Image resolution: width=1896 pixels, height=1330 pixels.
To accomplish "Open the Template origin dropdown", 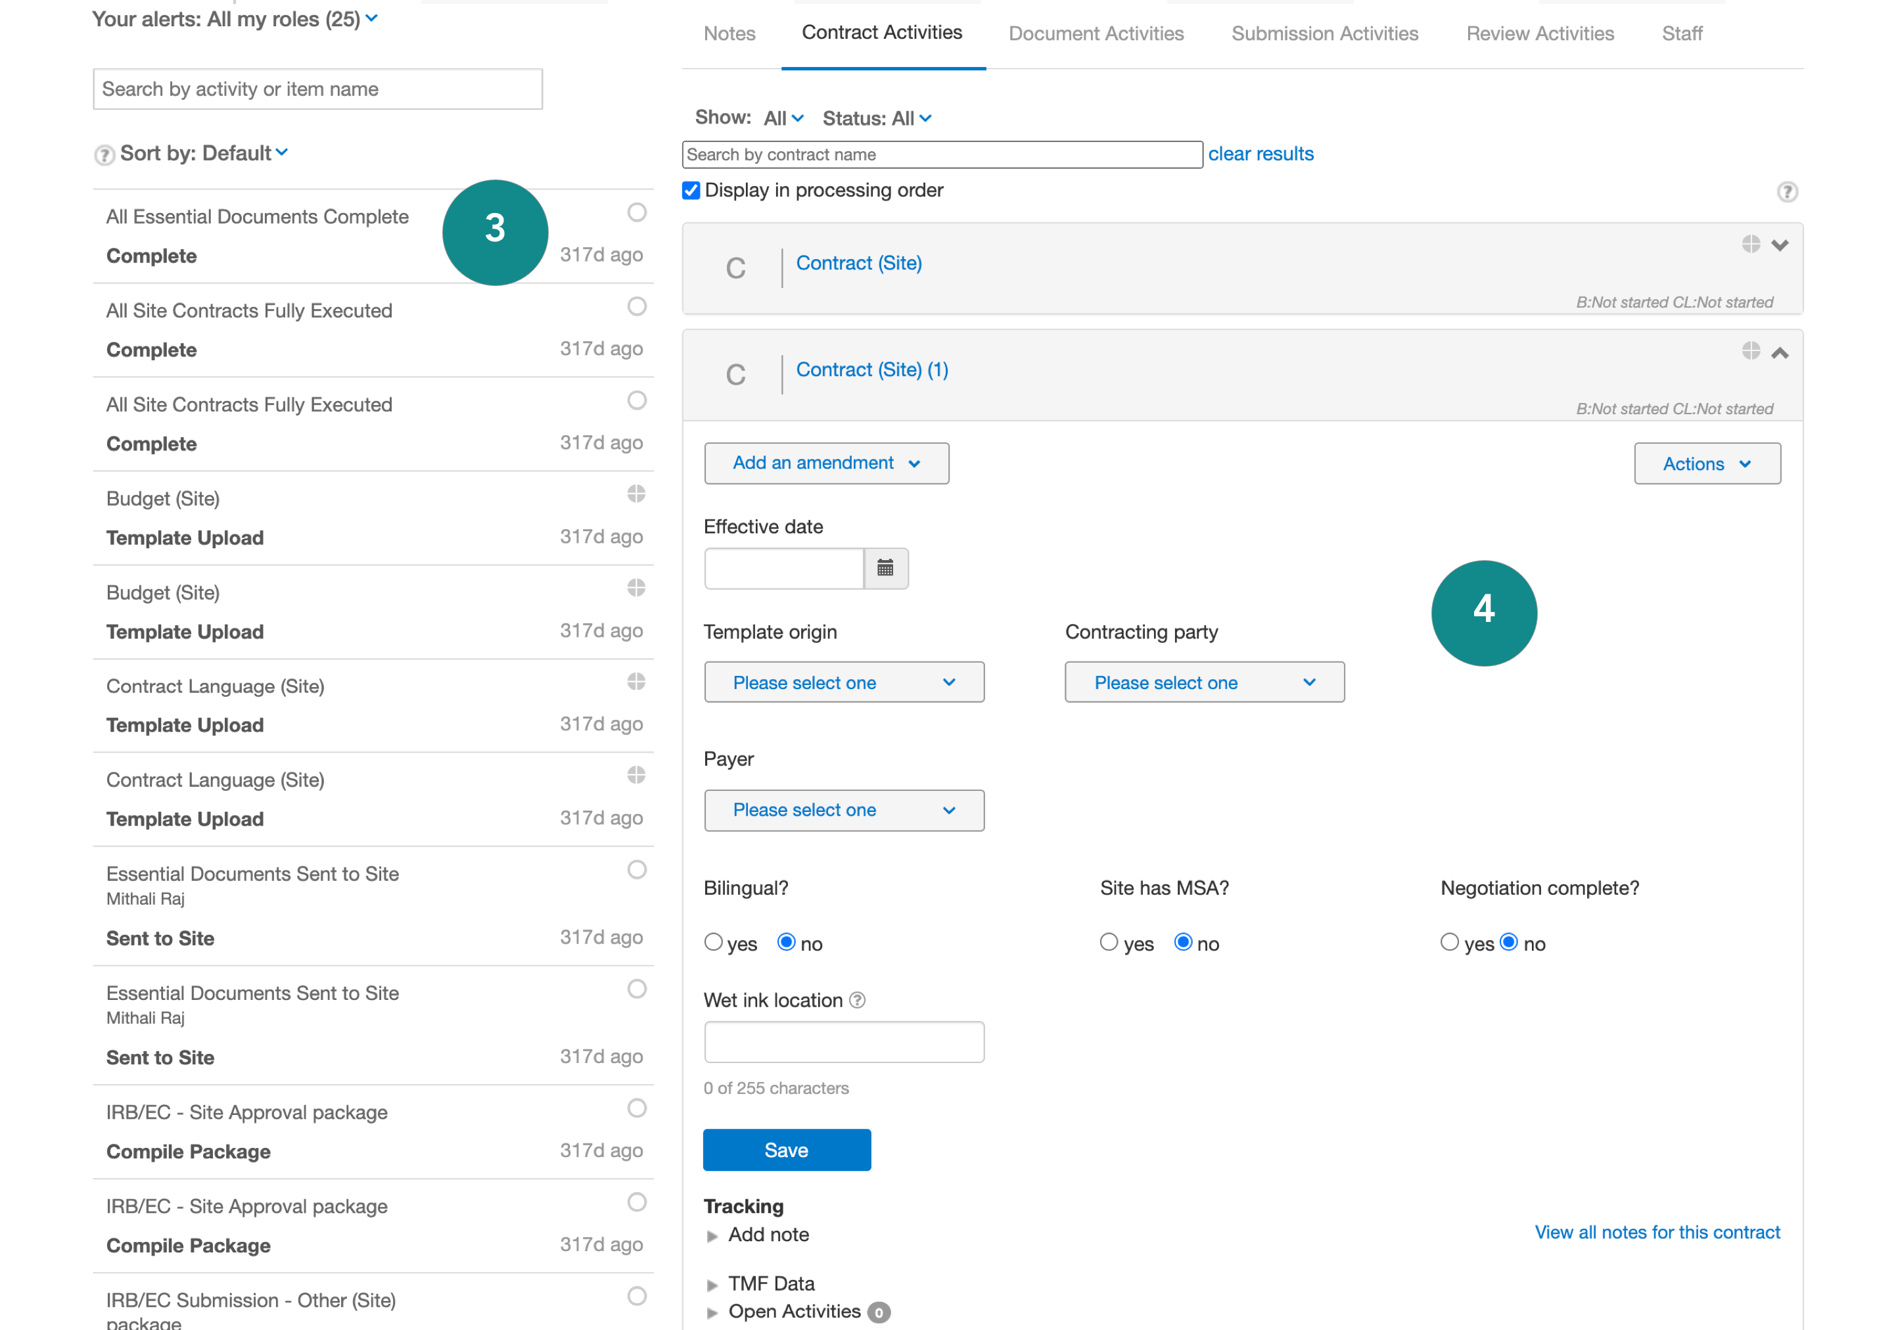I will [x=843, y=682].
